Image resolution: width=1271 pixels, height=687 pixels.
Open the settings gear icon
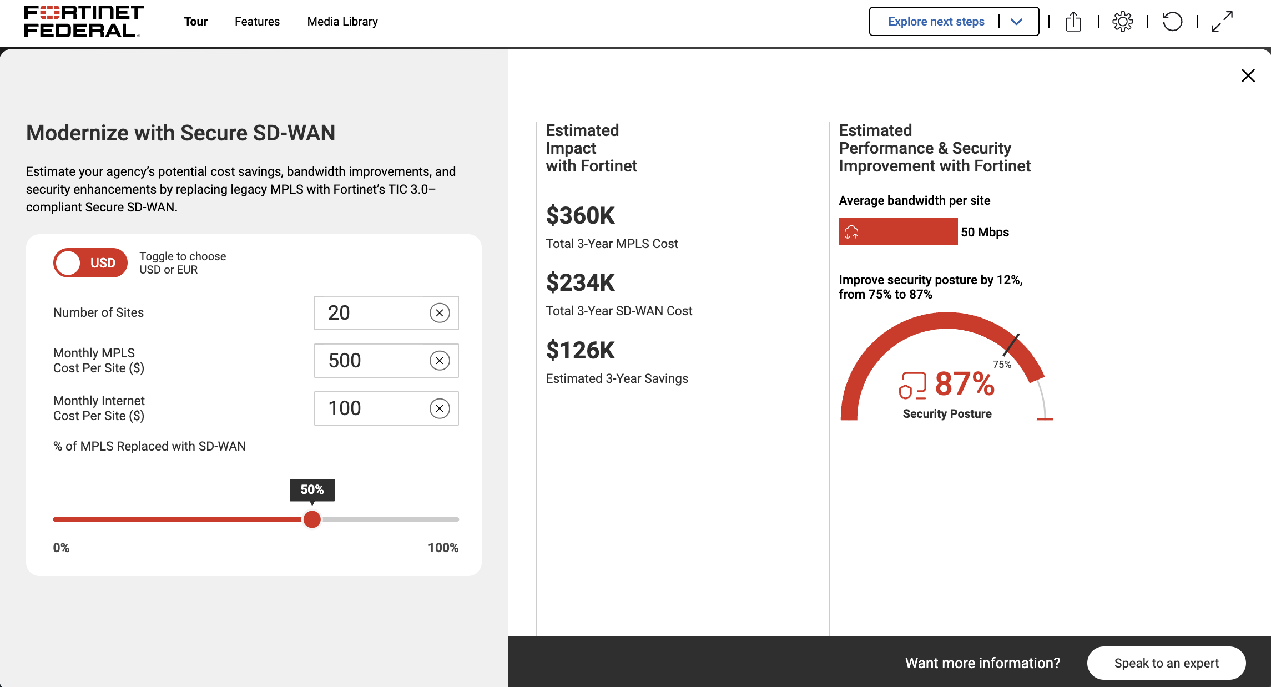1123,22
